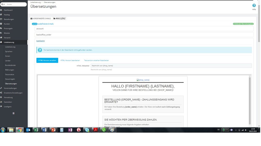Click the question mark info icon
Screen dimensions: 261x146
click(x=40, y=50)
